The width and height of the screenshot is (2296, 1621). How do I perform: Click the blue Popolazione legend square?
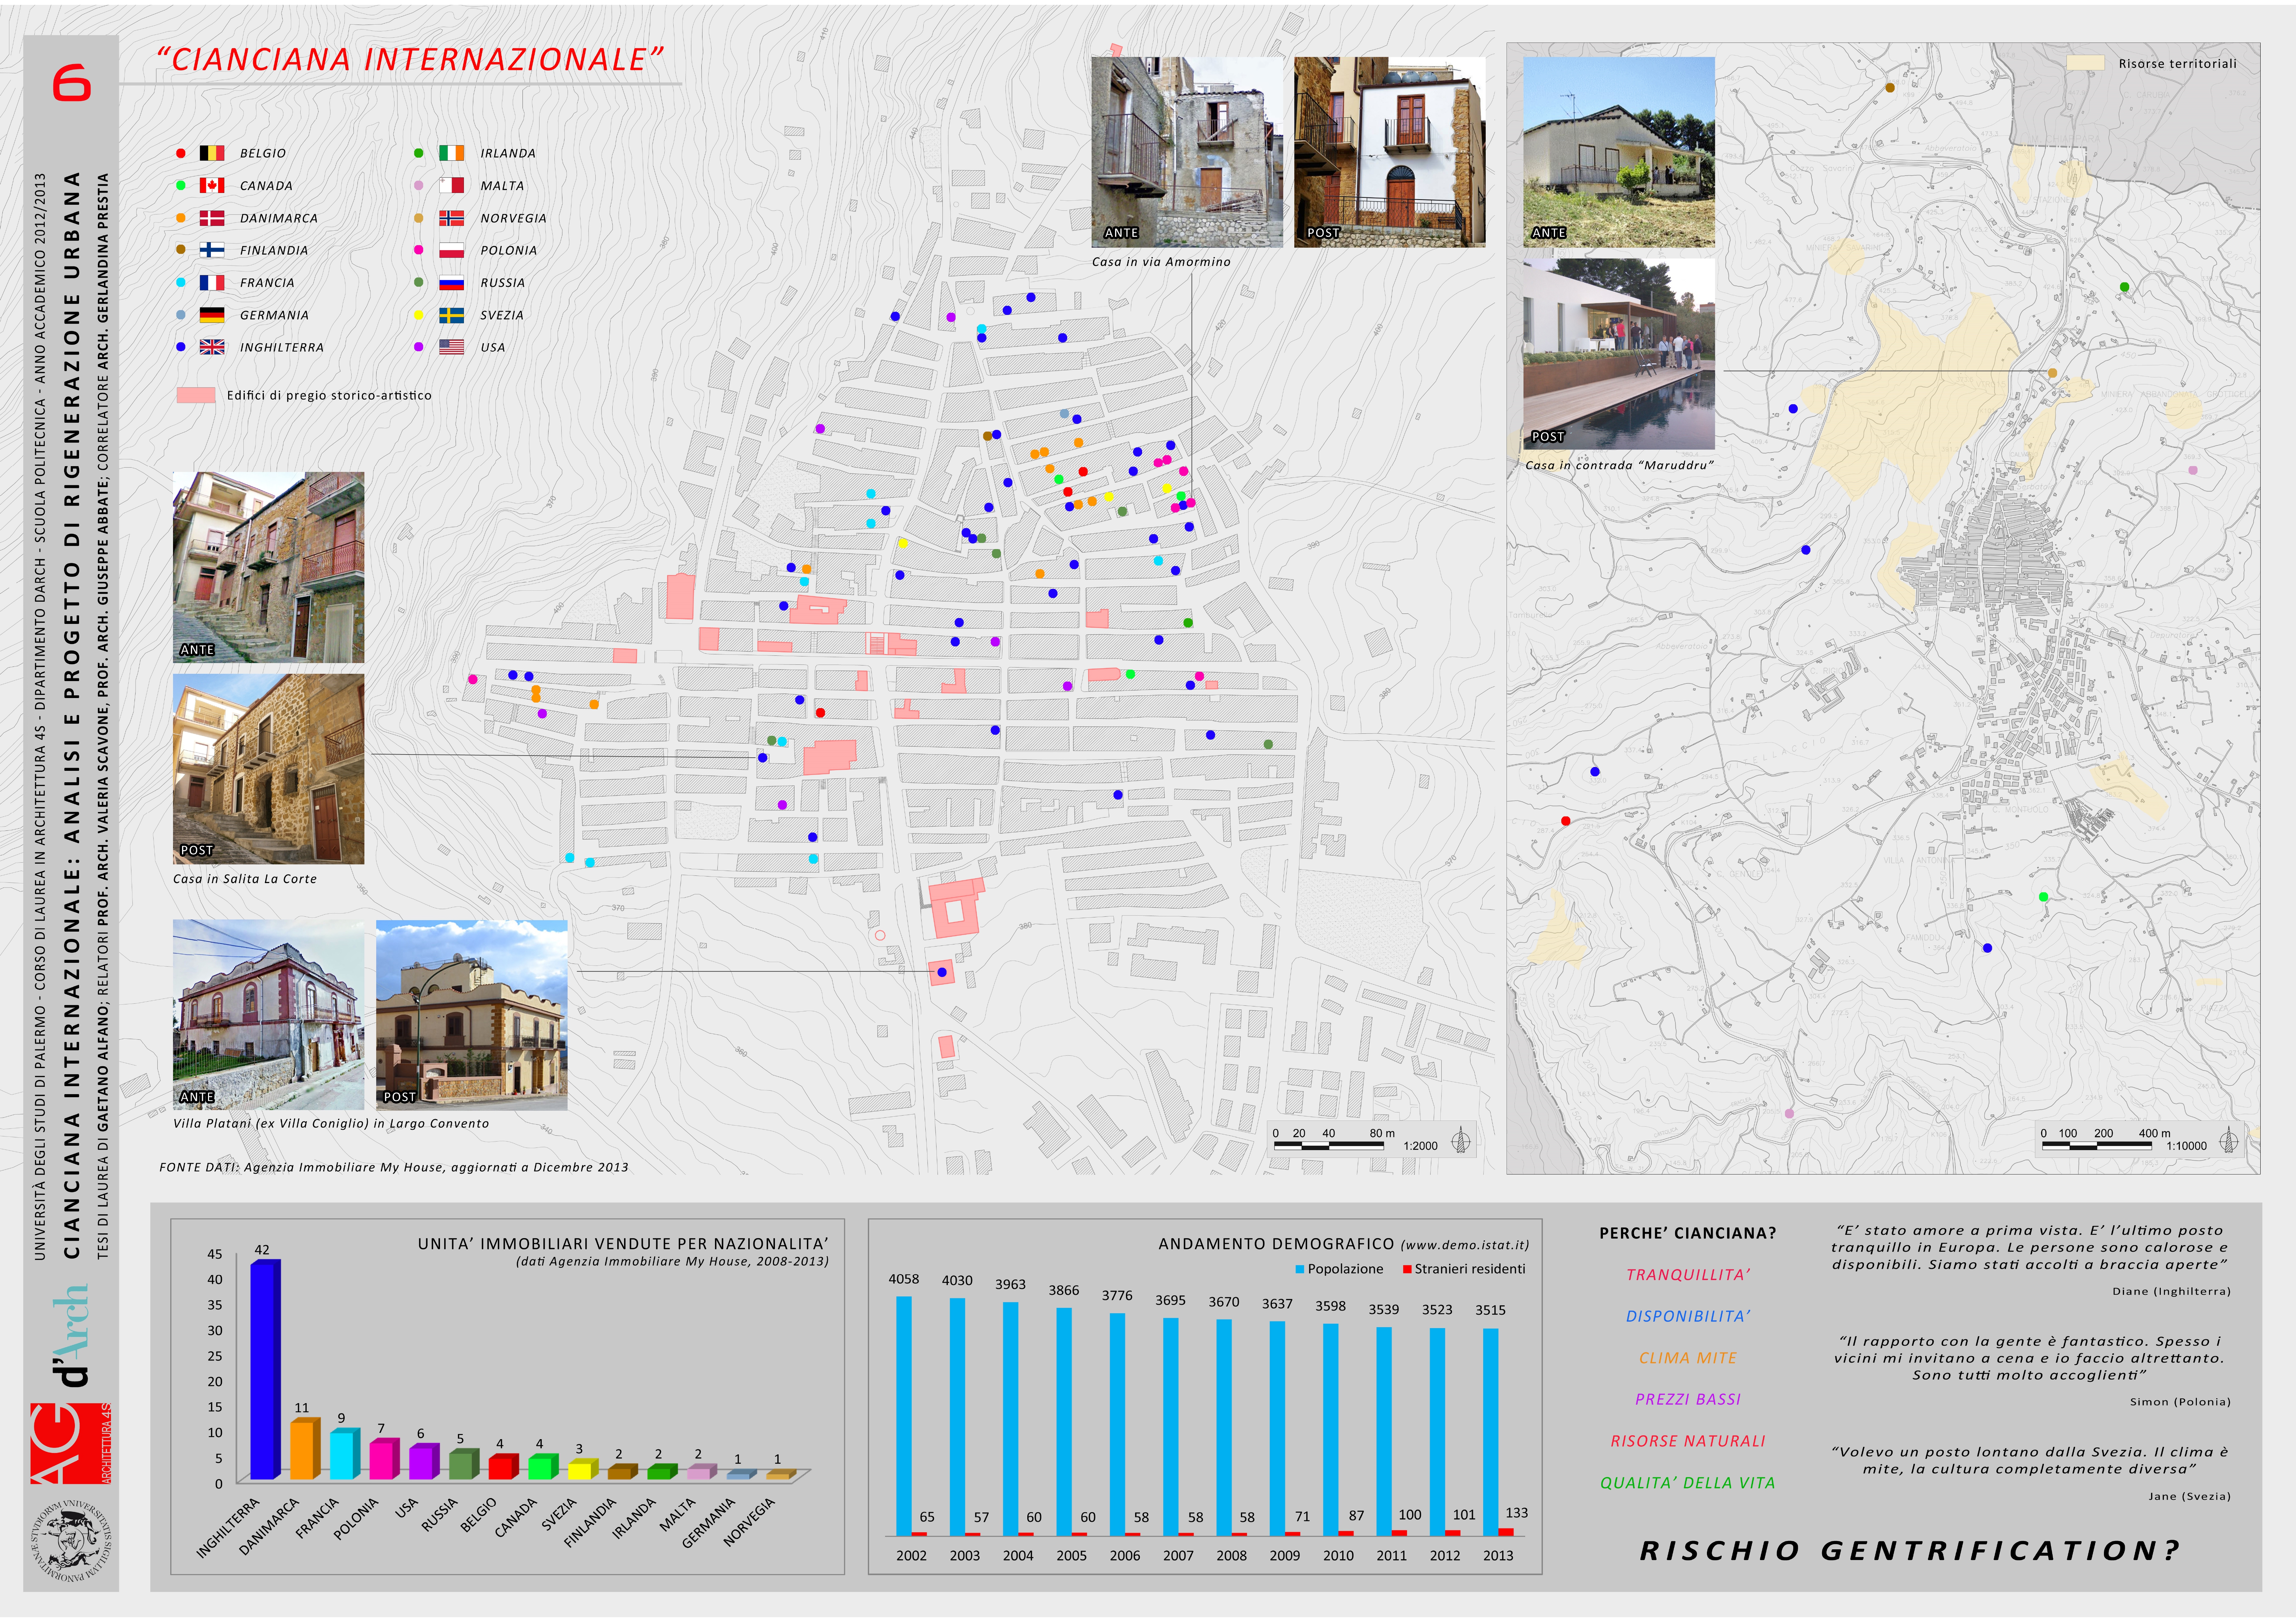(1300, 1269)
